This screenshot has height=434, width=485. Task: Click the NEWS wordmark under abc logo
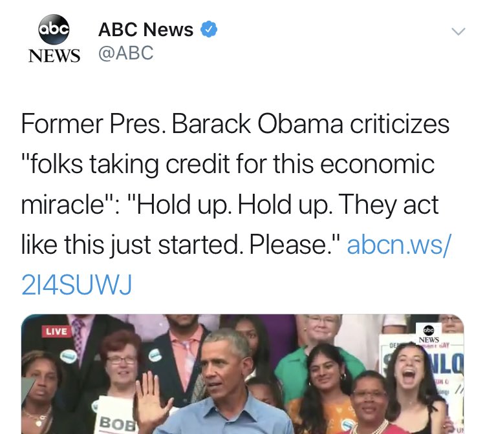pos(54,56)
